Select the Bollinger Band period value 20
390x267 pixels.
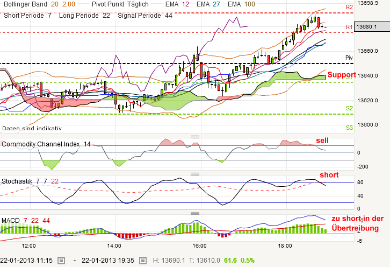(54, 4)
